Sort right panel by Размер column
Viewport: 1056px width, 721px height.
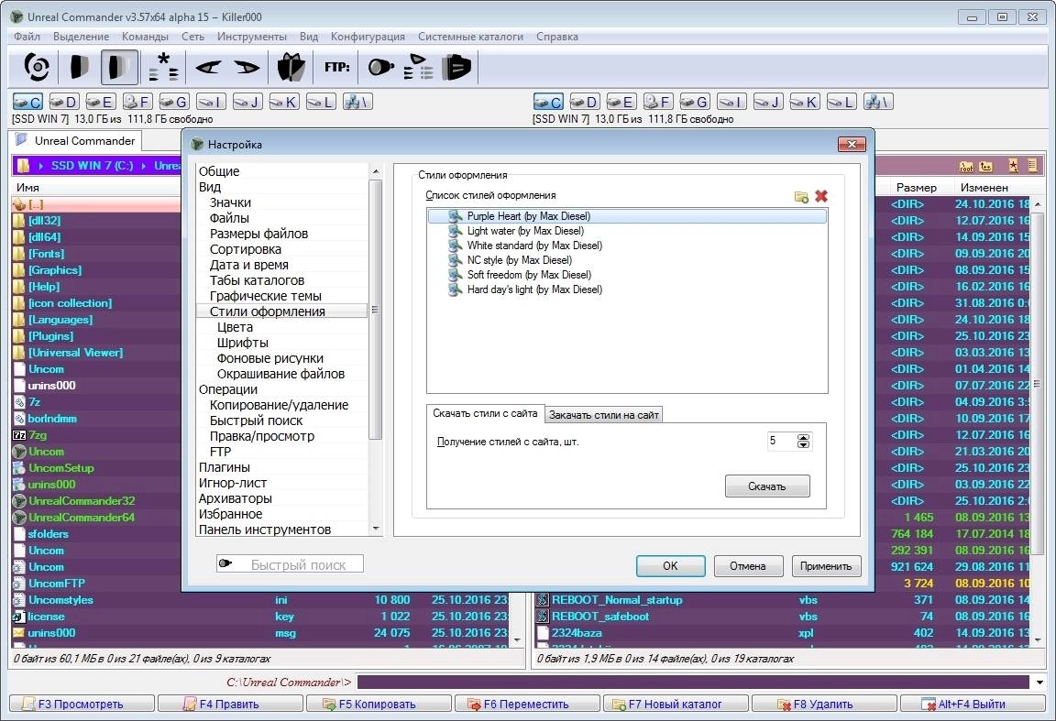tap(916, 187)
